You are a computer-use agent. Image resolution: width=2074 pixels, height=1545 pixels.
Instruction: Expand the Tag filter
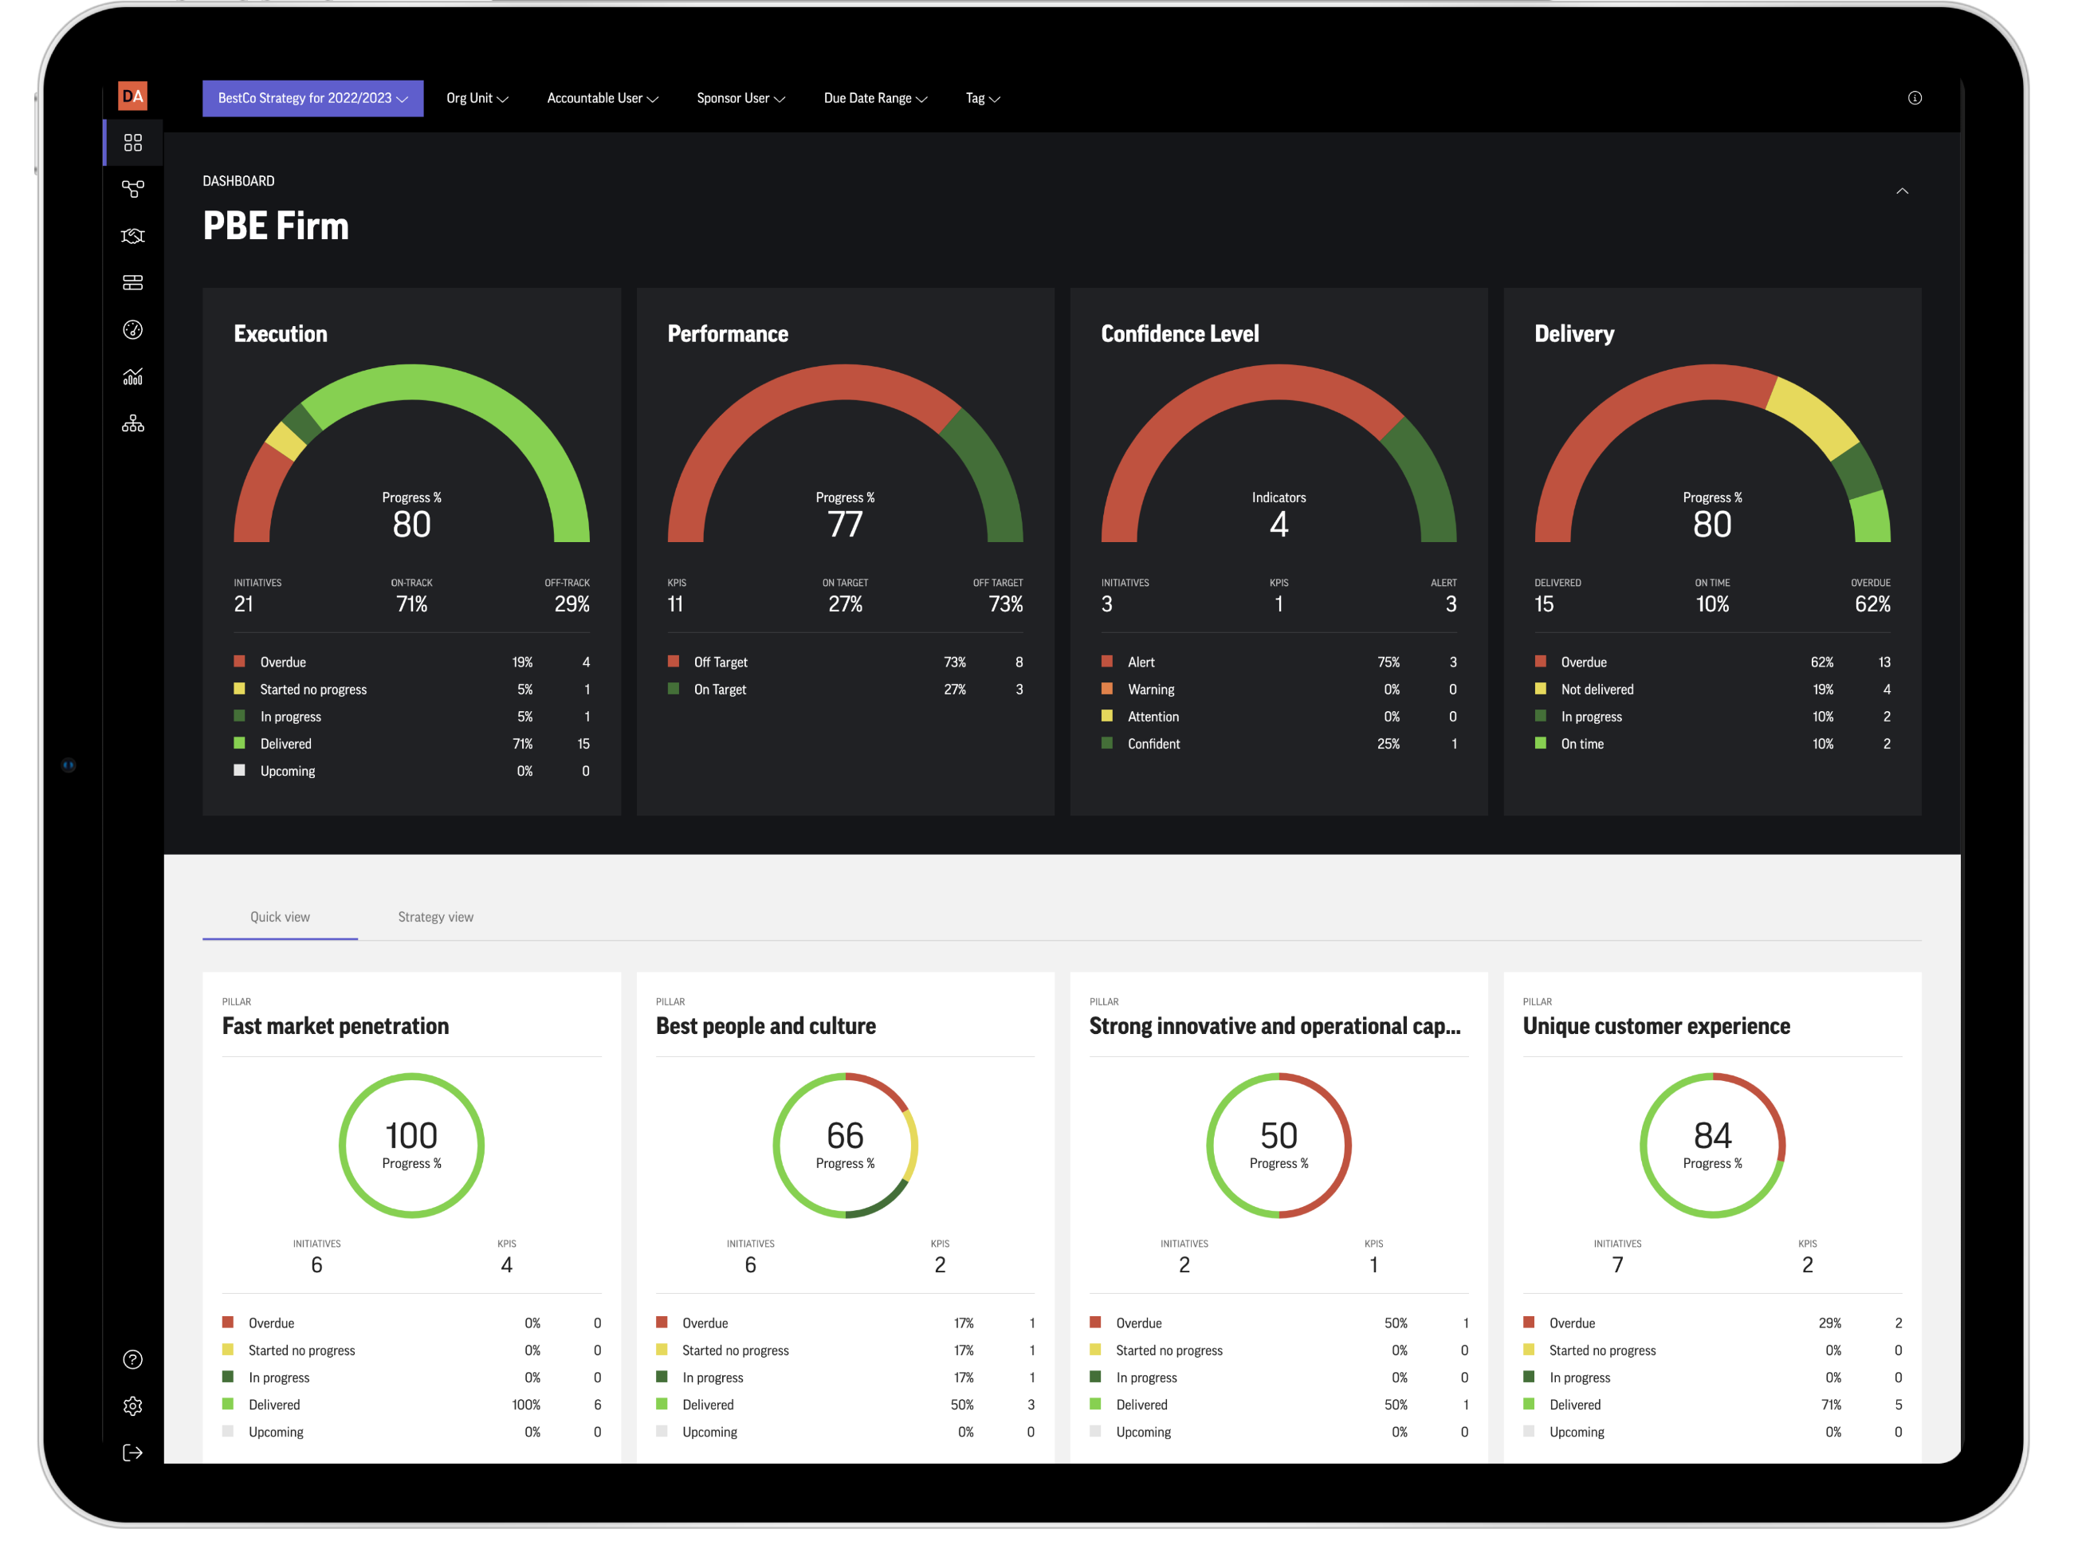pos(983,98)
